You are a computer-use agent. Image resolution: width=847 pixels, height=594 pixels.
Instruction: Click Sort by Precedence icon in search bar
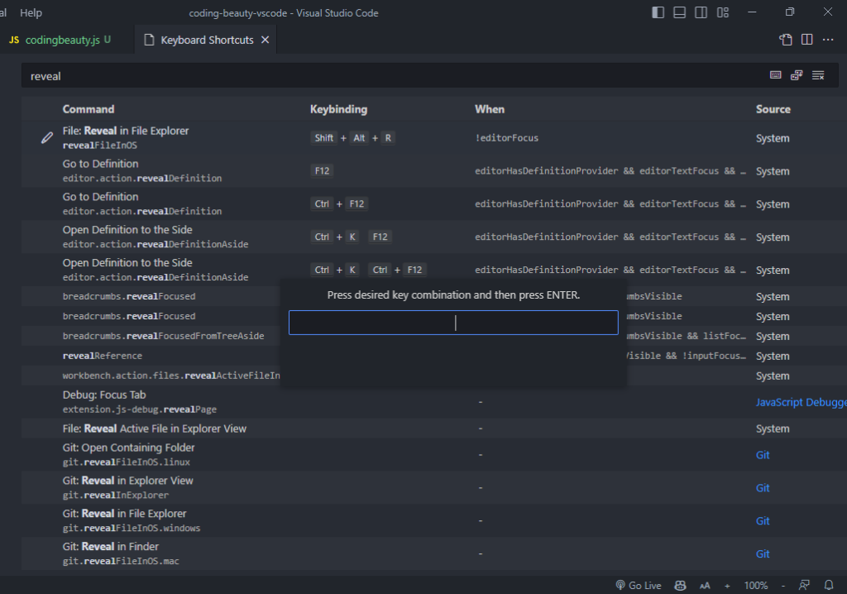[797, 75]
